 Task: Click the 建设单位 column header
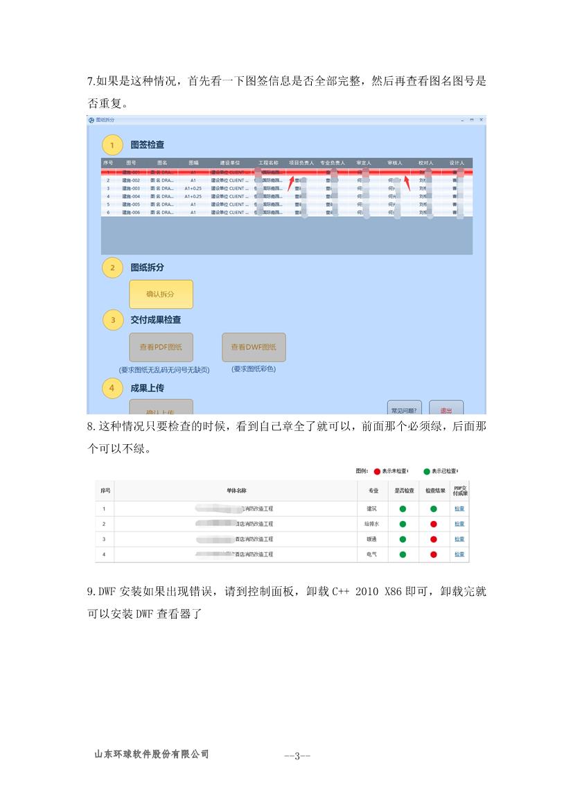(x=230, y=163)
